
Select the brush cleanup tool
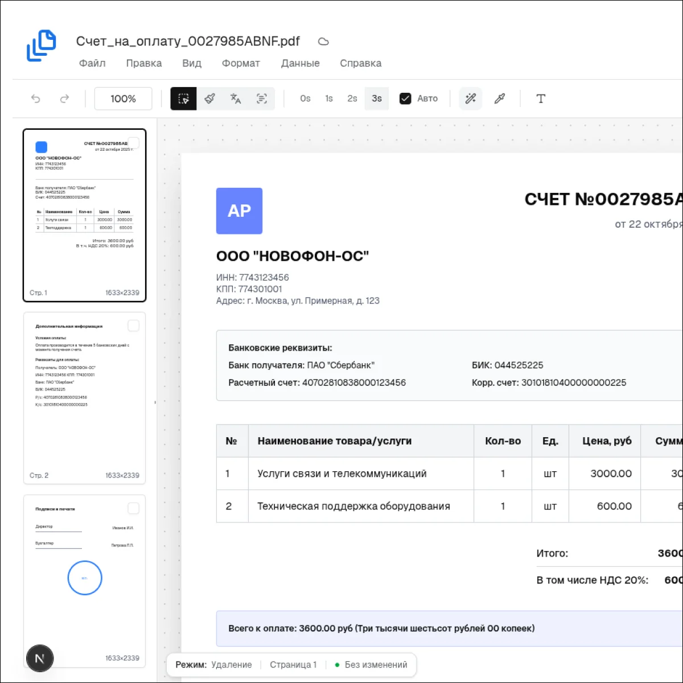click(x=209, y=98)
